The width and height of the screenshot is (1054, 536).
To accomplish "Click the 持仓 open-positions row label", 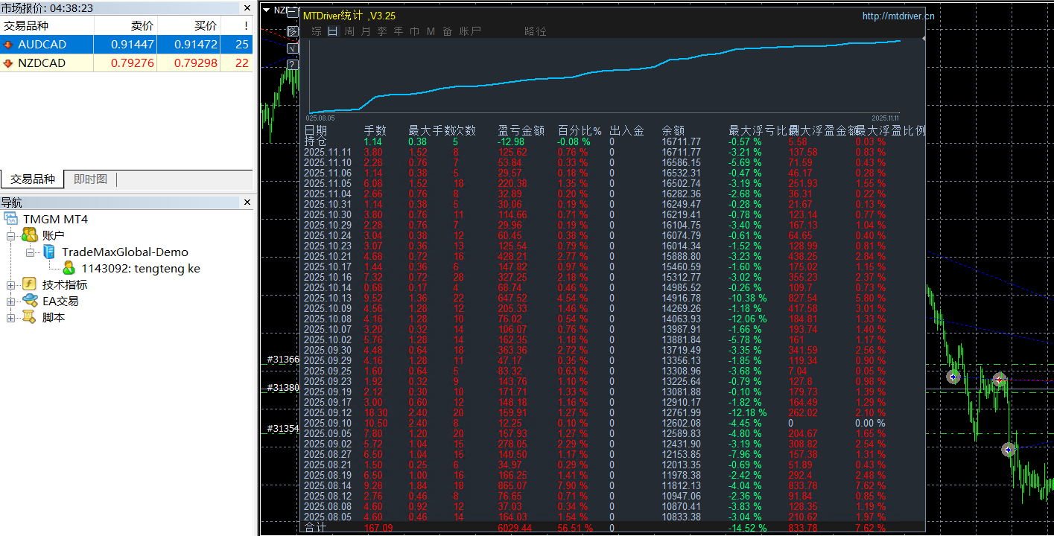I will 315,141.
